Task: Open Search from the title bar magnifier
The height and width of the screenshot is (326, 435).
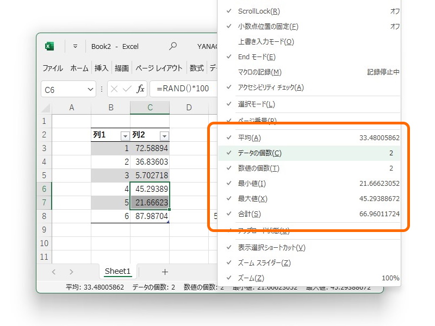Action: [173, 46]
